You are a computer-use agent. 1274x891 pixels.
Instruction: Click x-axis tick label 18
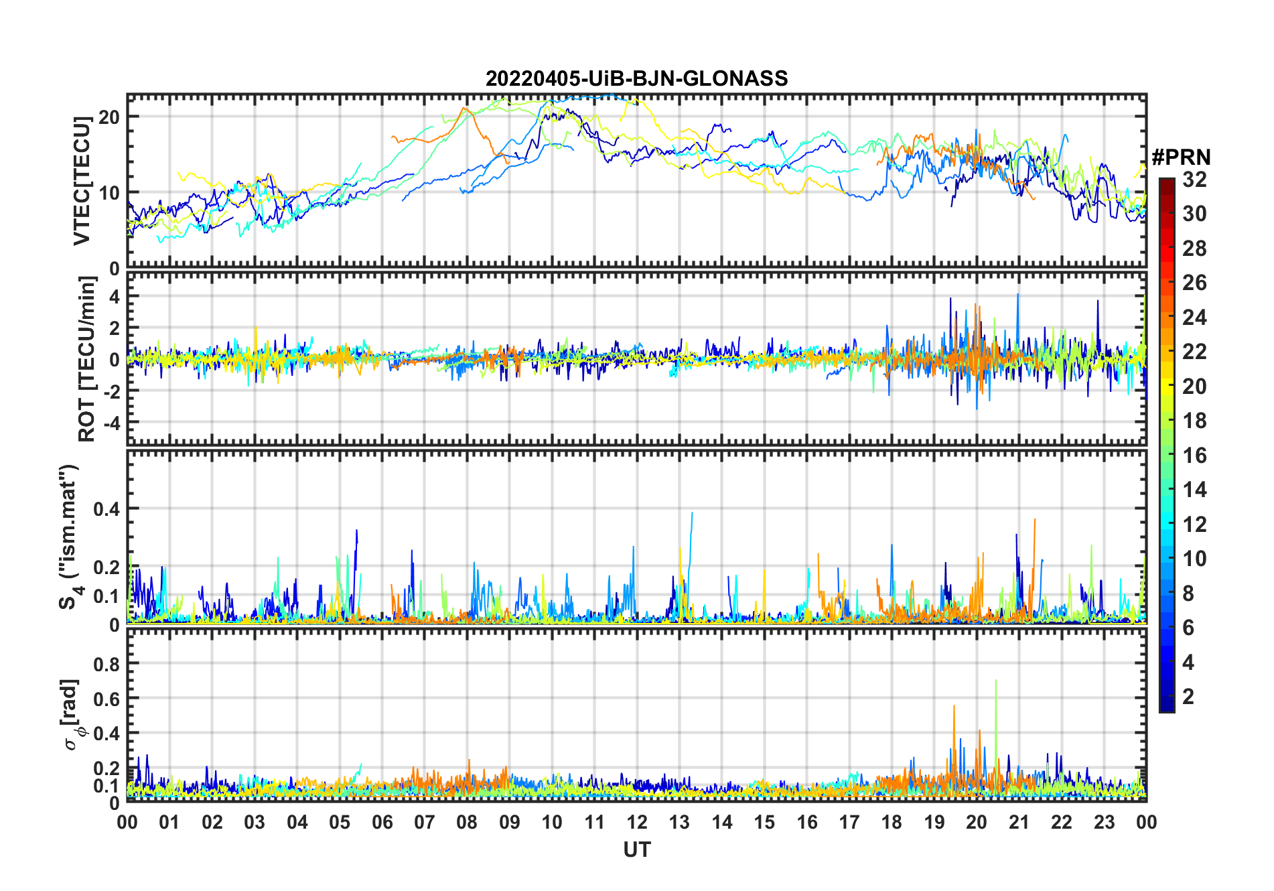(892, 822)
